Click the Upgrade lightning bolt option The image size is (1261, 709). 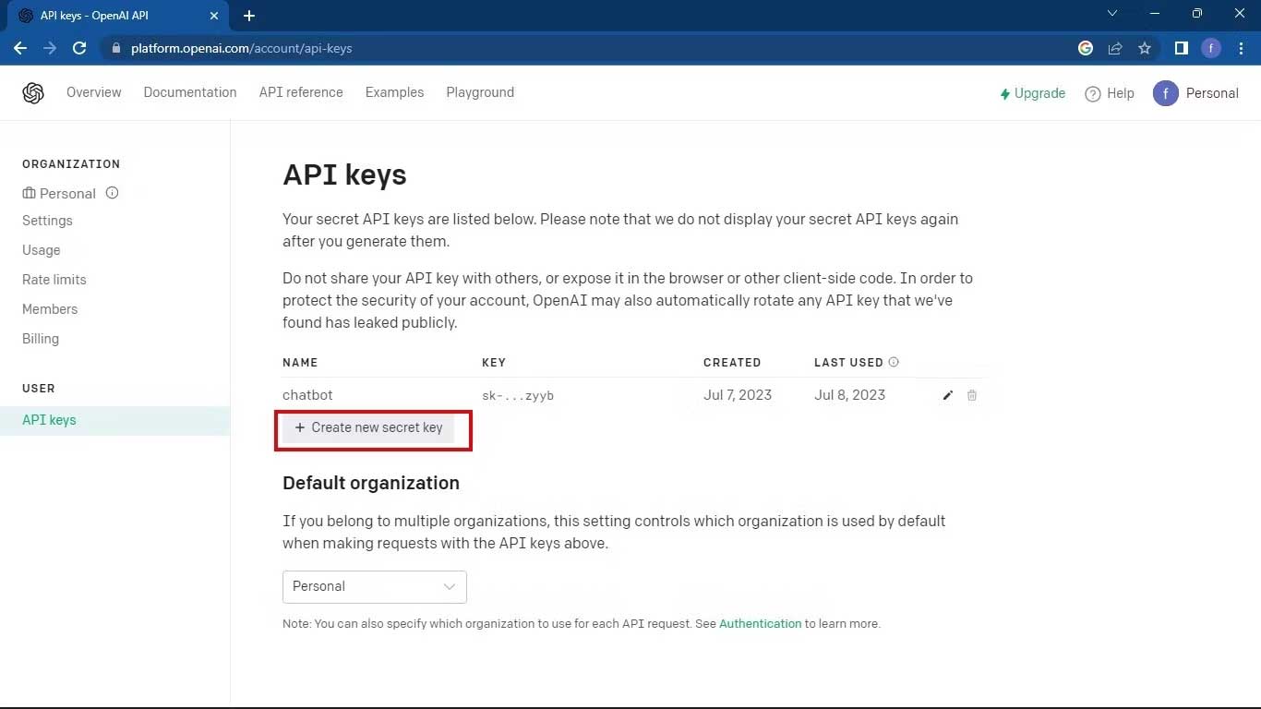point(1032,92)
